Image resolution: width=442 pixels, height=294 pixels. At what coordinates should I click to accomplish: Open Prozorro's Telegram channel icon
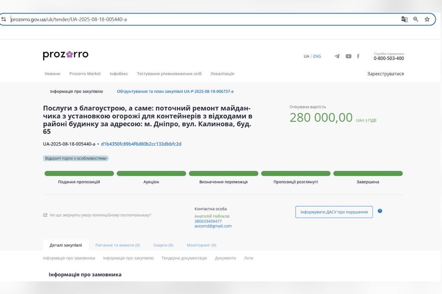tap(337, 56)
